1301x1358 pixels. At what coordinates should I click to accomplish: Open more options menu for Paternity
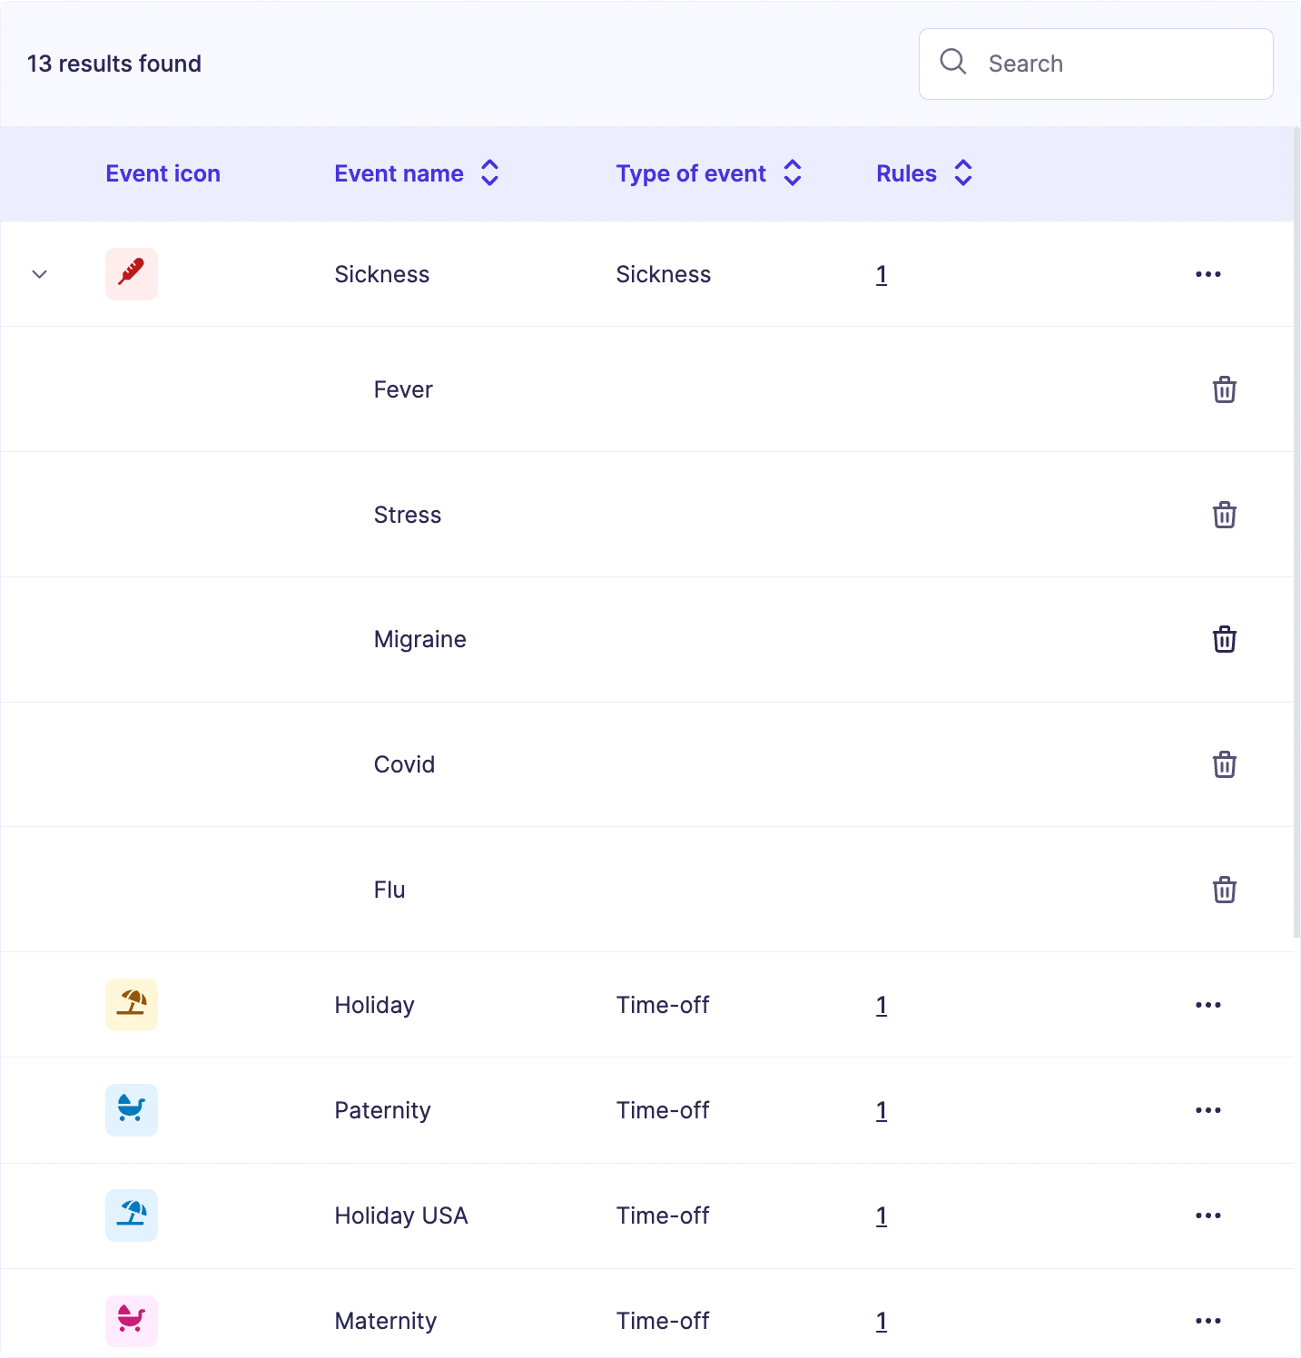click(x=1207, y=1110)
